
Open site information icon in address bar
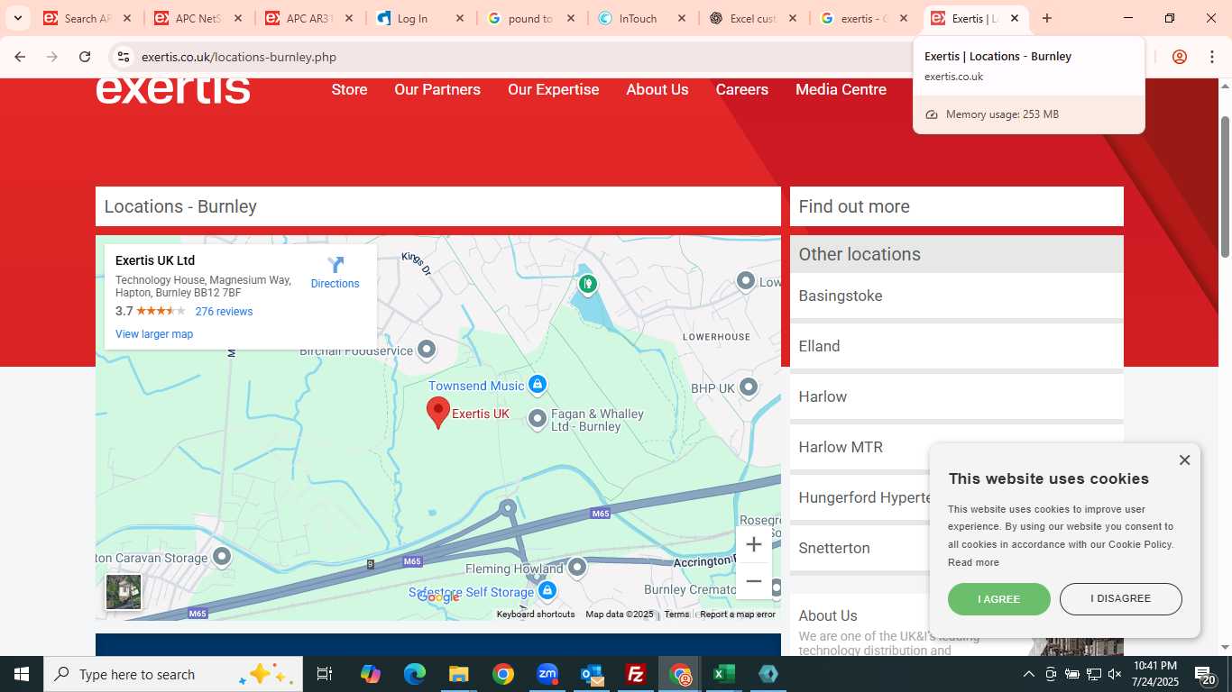tap(124, 57)
